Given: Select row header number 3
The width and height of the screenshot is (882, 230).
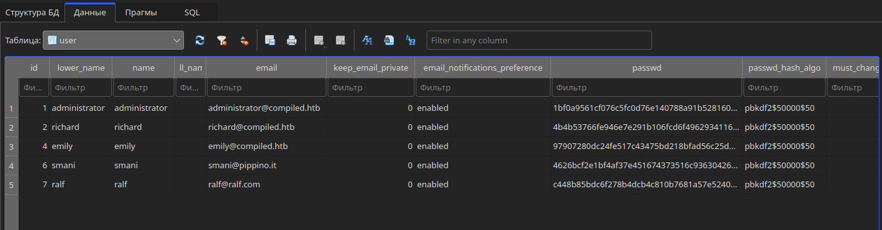Looking at the screenshot, I should pyautogui.click(x=11, y=147).
